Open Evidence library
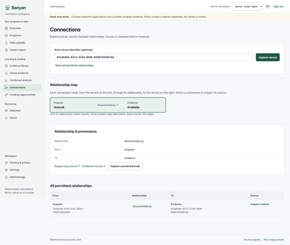290x245 pixels. (x=22, y=66)
